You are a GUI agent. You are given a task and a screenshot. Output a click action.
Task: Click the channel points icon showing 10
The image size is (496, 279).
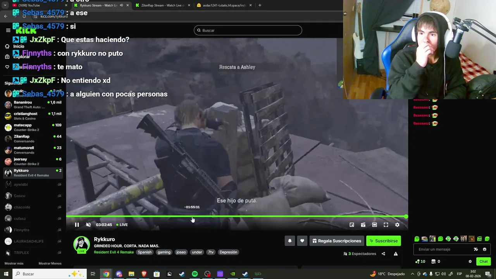tap(420, 262)
